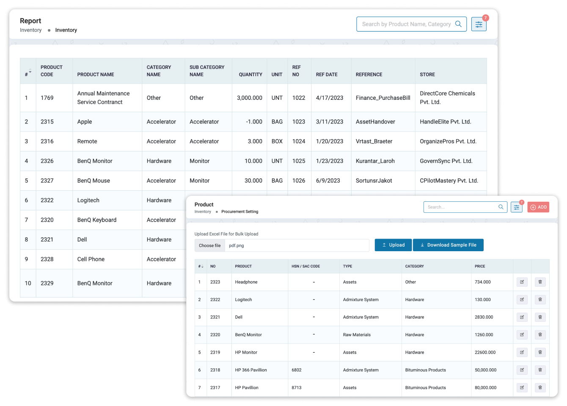Click the Upload button
The height and width of the screenshot is (406, 567).
393,245
